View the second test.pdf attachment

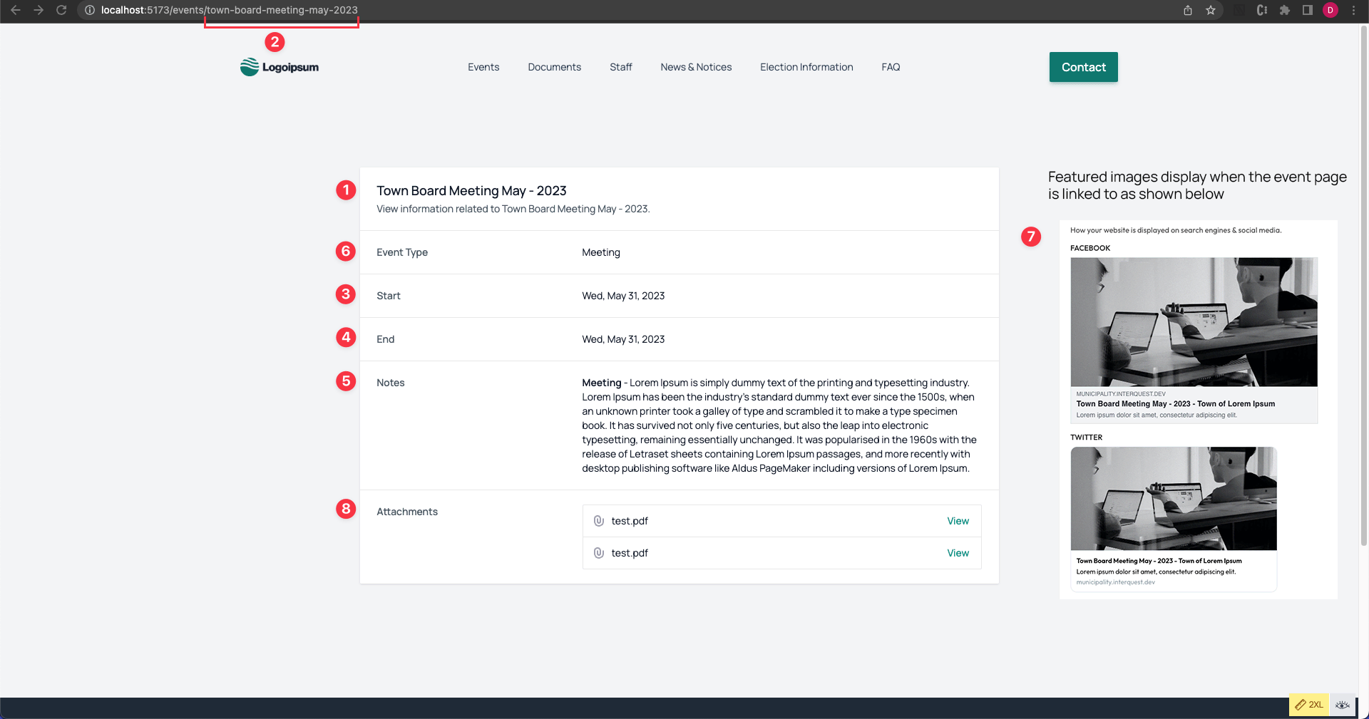click(x=958, y=553)
